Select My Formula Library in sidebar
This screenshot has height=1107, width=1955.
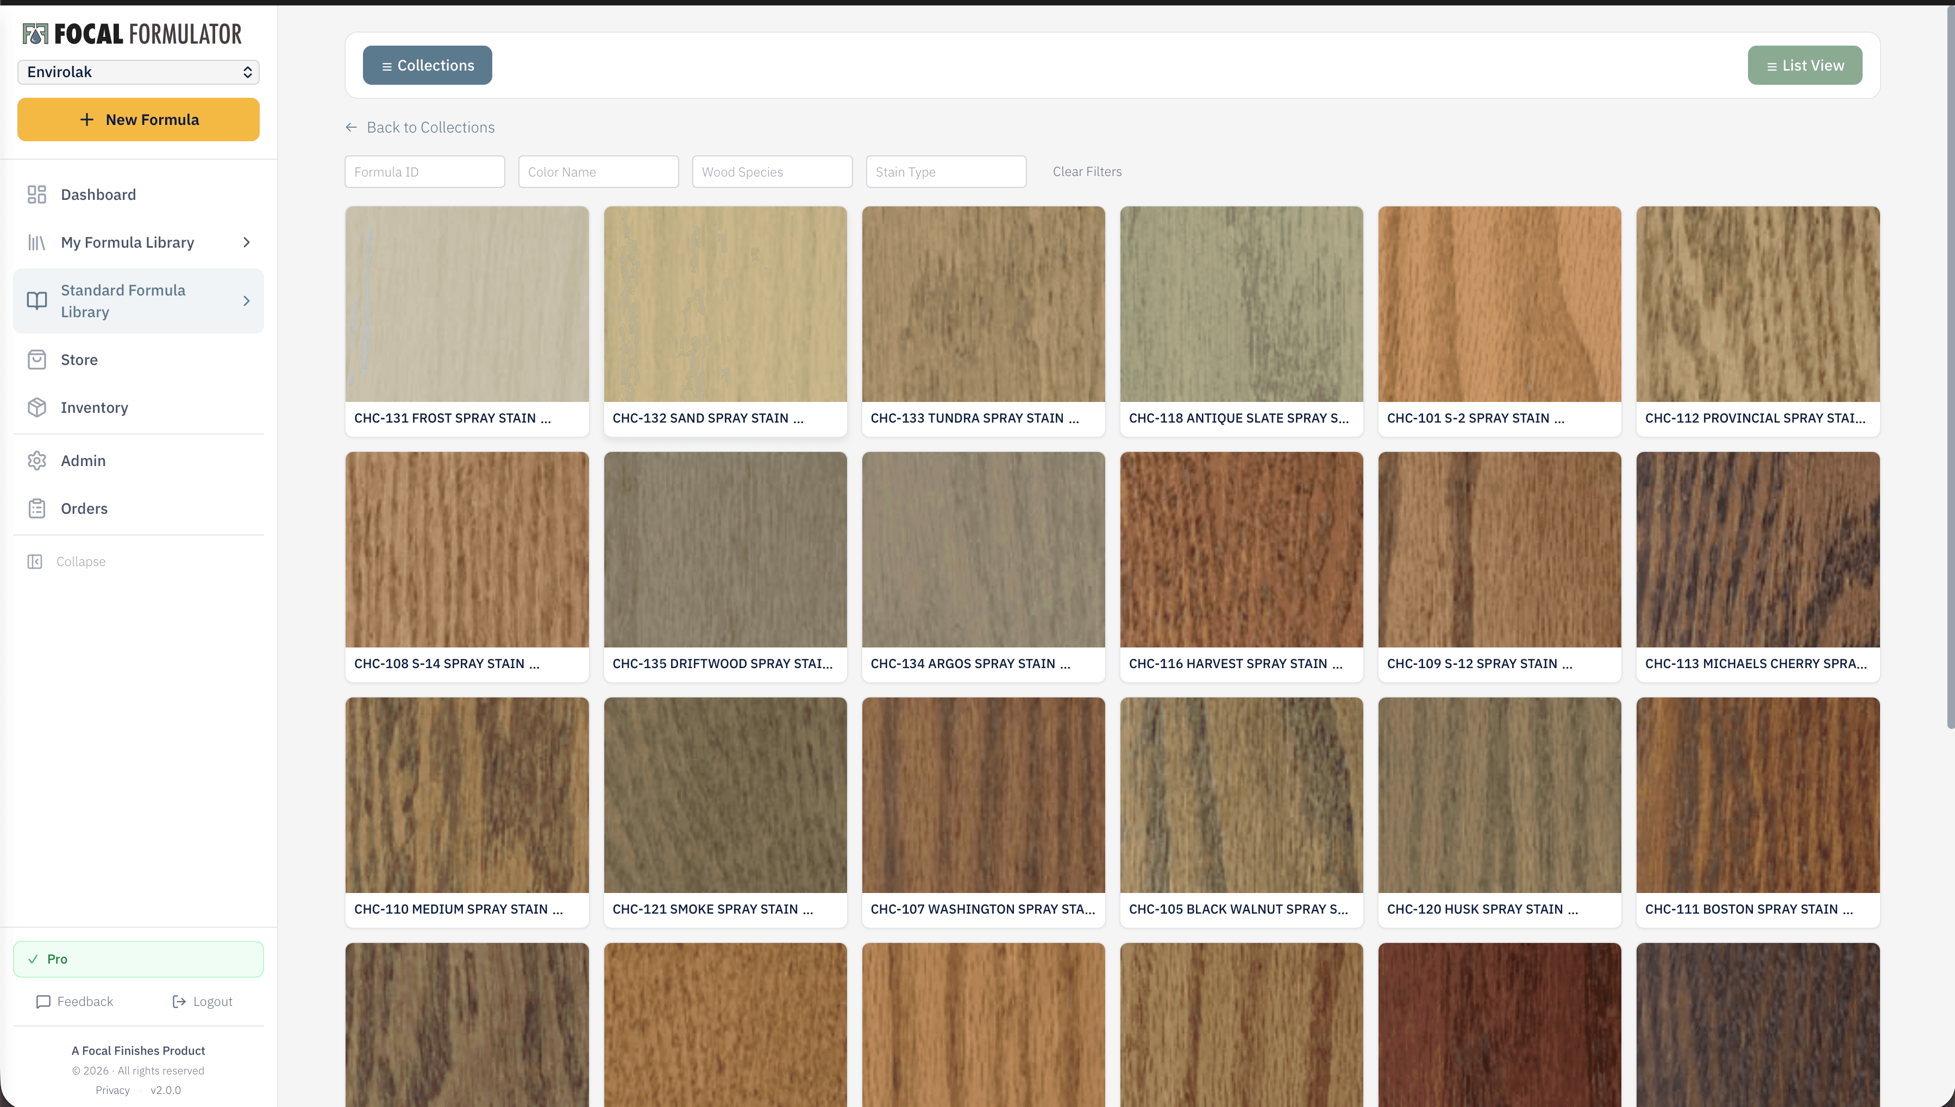(139, 243)
